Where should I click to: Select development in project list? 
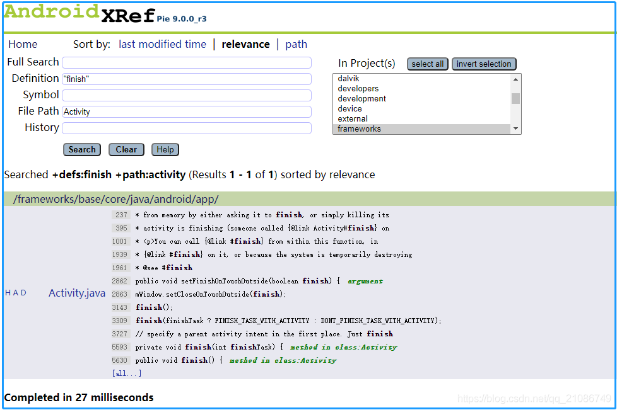tap(421, 99)
